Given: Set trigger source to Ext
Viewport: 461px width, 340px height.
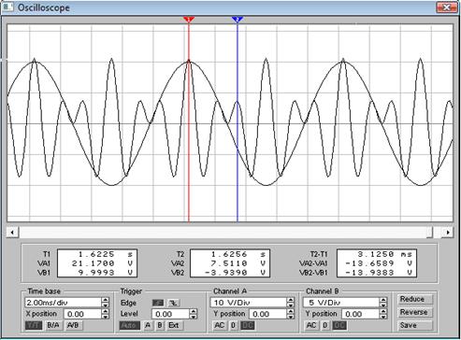Looking at the screenshot, I should click(x=174, y=326).
